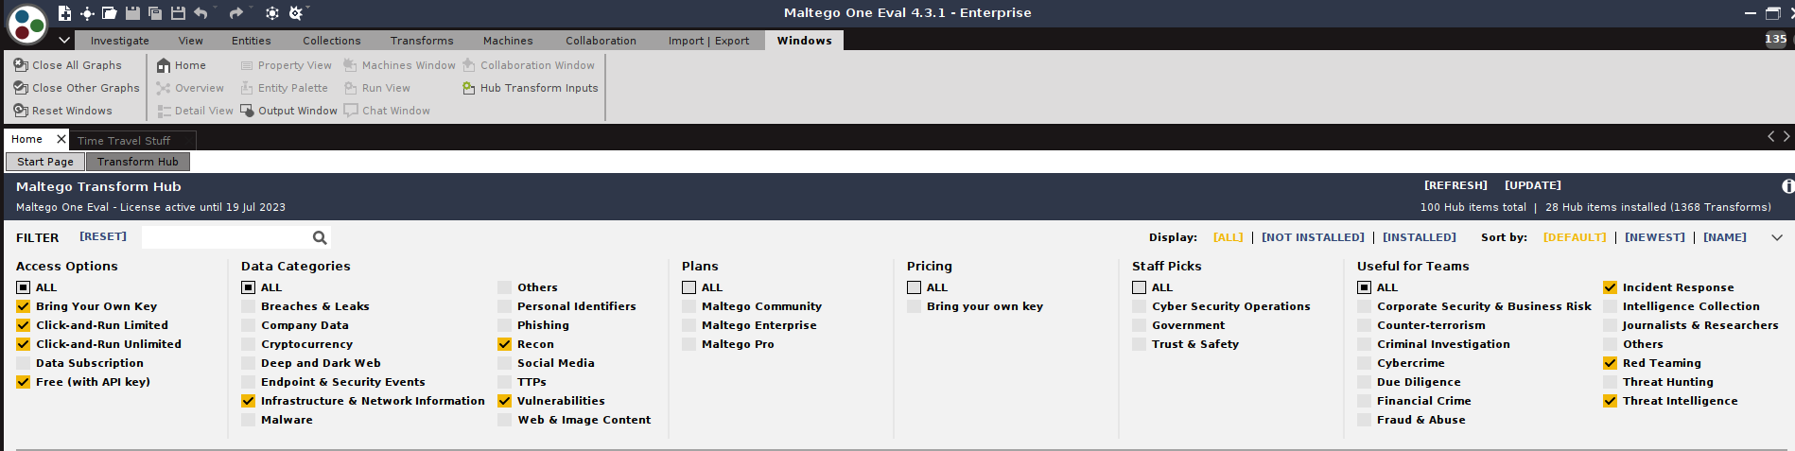
Task: Sort hub items by [NAME]
Action: coord(1725,237)
